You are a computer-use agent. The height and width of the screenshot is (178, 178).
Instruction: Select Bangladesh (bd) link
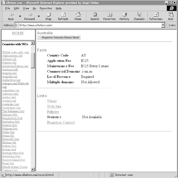[x=12, y=118]
